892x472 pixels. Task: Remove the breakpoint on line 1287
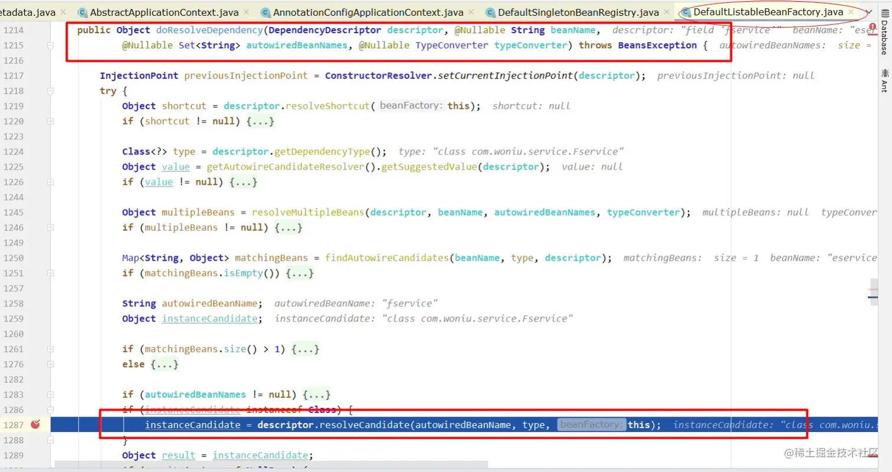tap(35, 425)
